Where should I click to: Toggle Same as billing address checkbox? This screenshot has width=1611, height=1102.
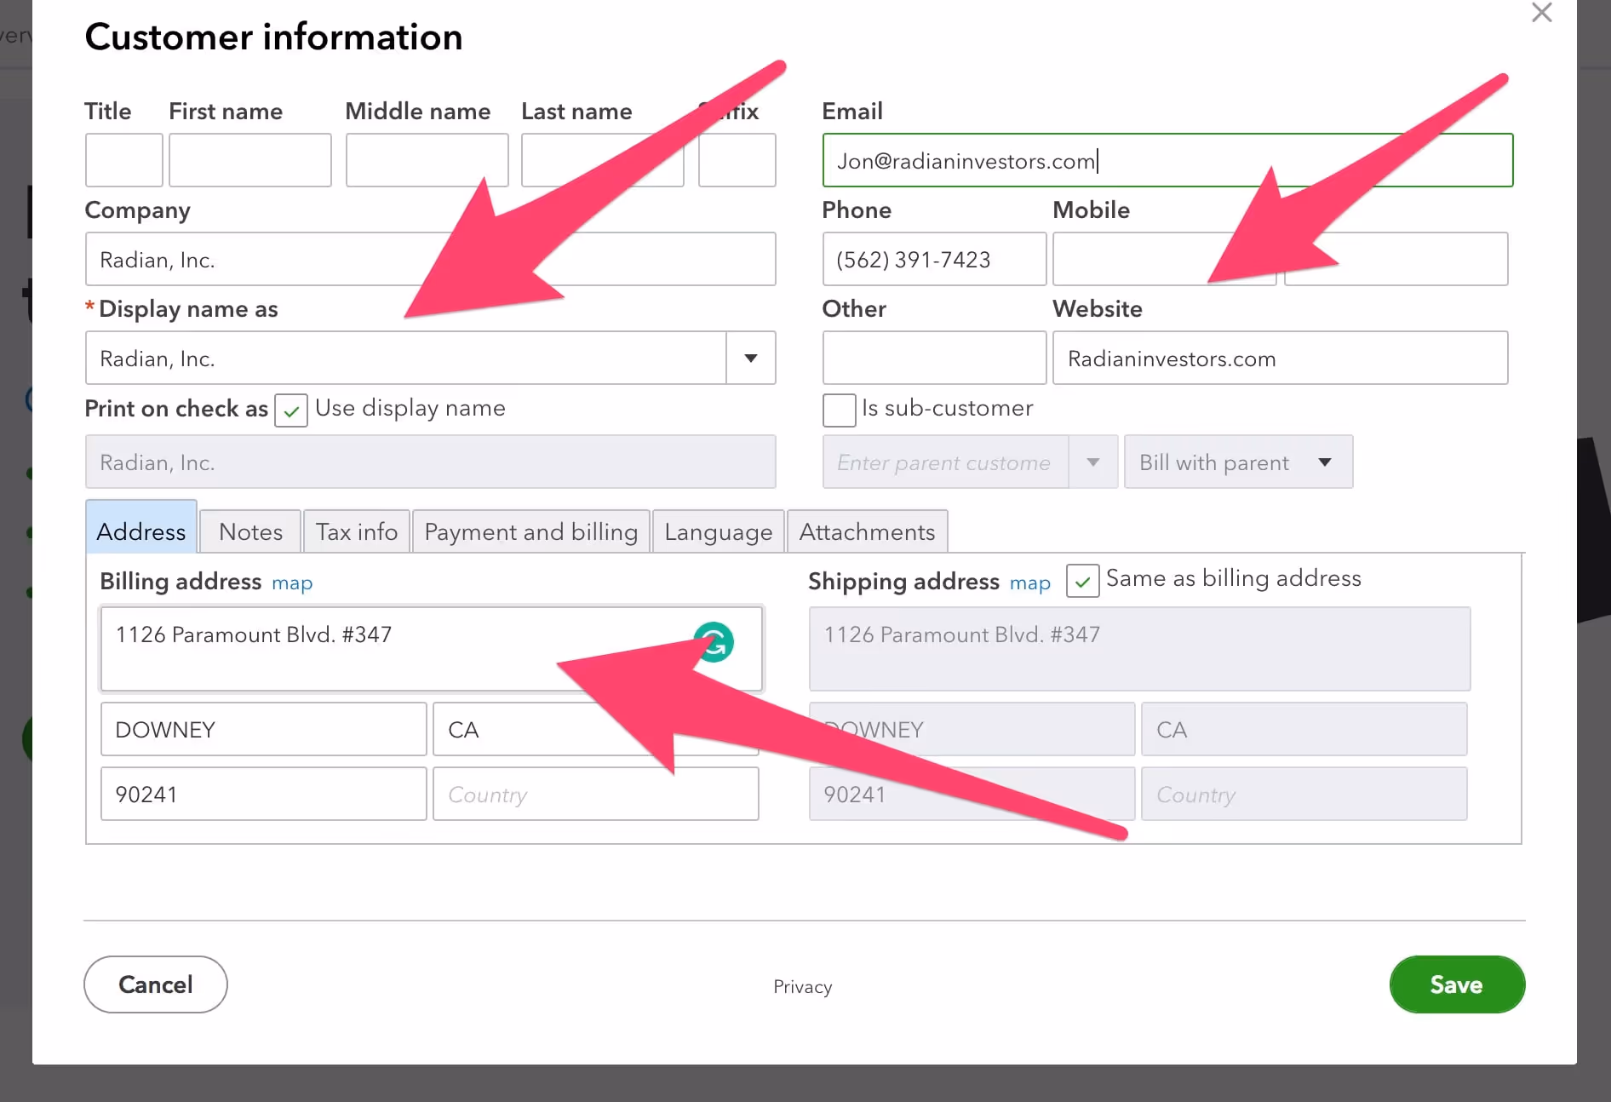(x=1082, y=581)
